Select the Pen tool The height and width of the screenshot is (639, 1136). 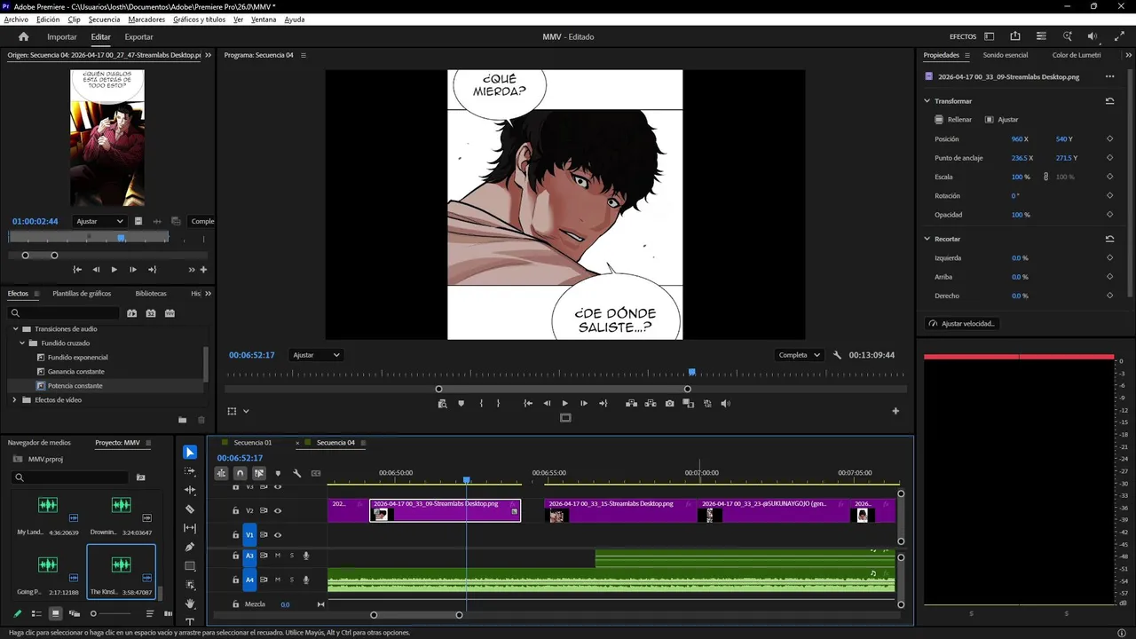click(190, 547)
